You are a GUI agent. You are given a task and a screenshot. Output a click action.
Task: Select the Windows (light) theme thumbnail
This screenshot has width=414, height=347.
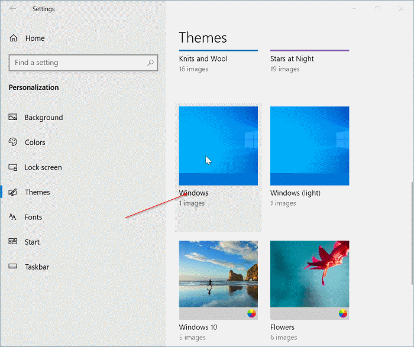[x=310, y=146]
